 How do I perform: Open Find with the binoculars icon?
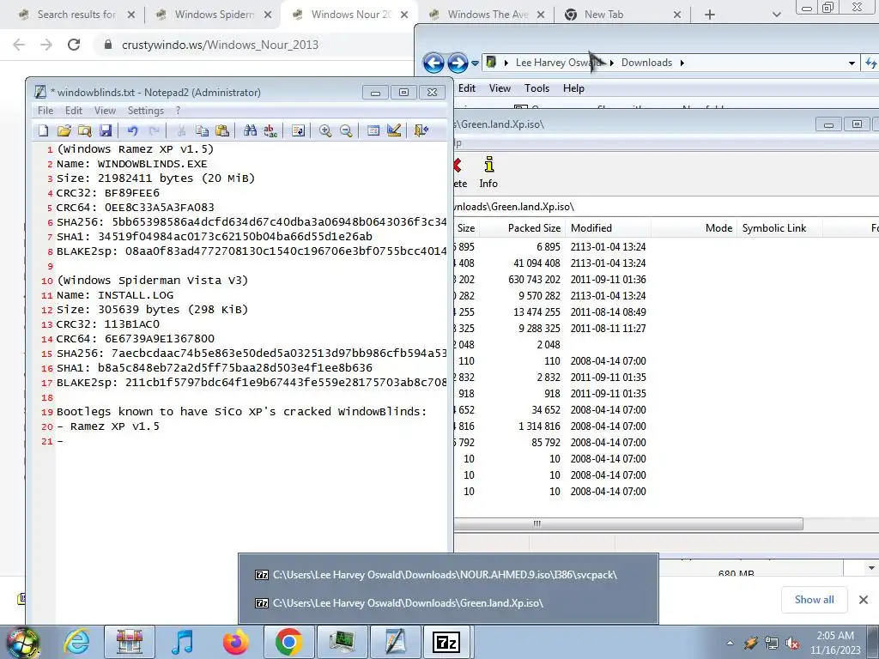click(x=250, y=130)
